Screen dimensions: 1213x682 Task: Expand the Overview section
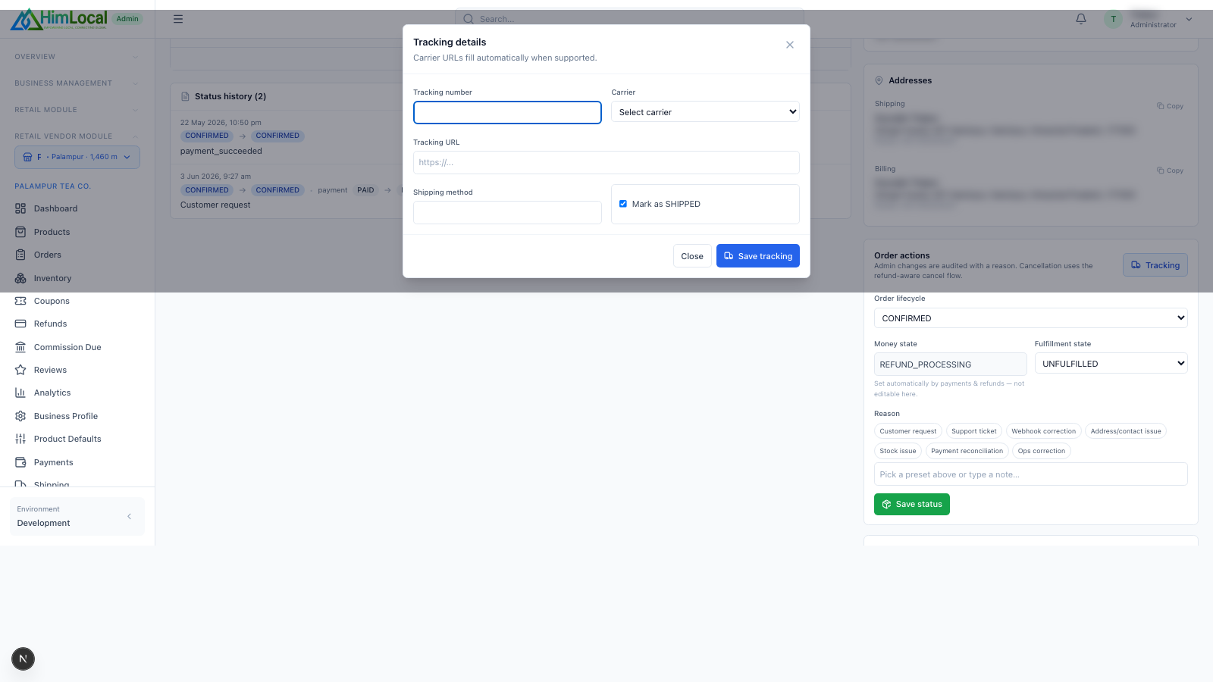[77, 57]
